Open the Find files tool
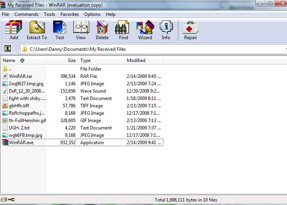This screenshot has height=205, width=287. [x=122, y=27]
